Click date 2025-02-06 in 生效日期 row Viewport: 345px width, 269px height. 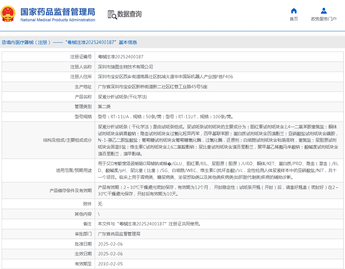110,254
